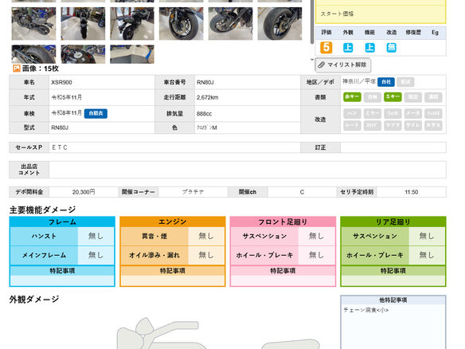
Task: Click the gray メータ modification badge
Action: point(412,113)
